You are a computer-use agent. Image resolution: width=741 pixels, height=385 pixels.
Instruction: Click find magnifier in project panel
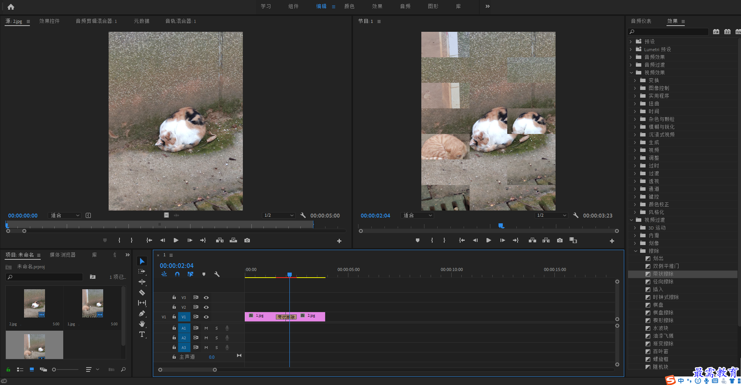[x=123, y=369]
